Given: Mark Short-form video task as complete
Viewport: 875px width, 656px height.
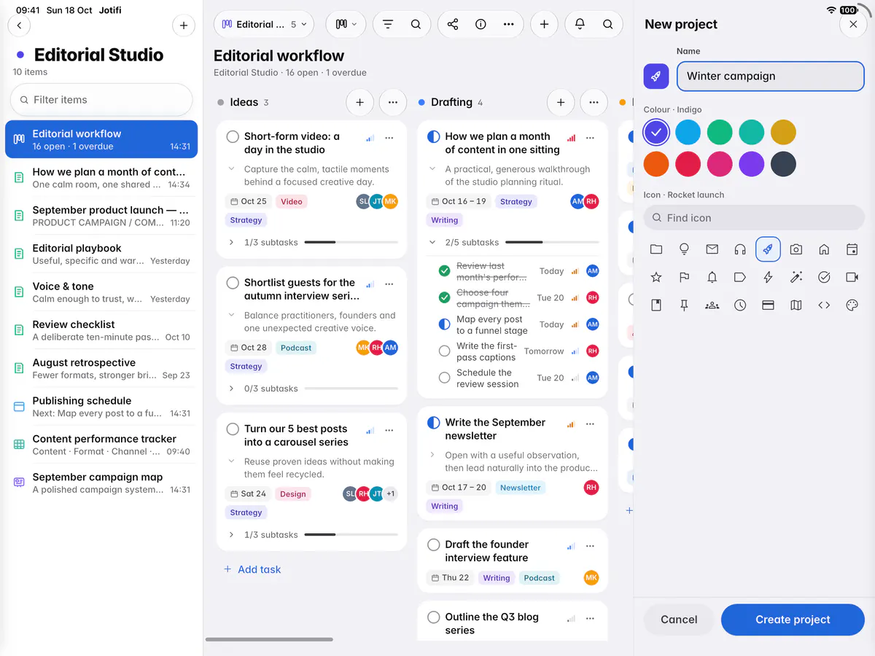Looking at the screenshot, I should pos(233,137).
